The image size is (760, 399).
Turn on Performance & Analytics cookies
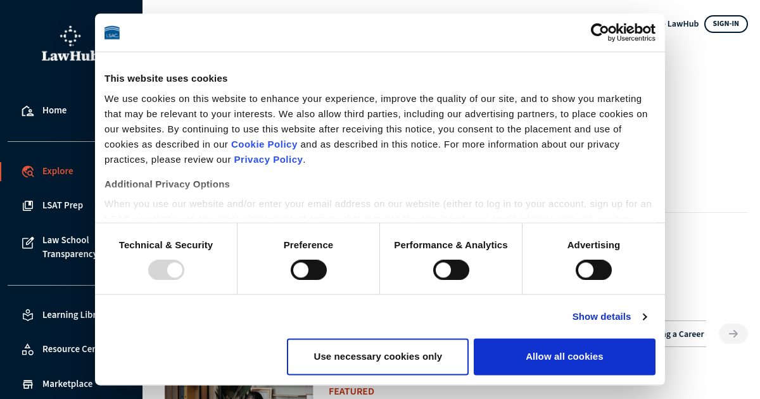click(451, 270)
